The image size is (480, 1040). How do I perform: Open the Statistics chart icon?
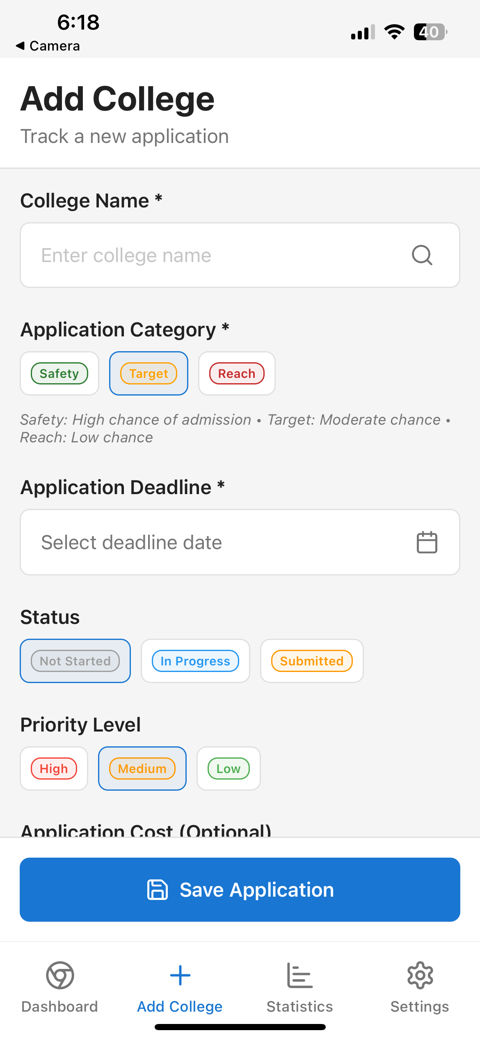tap(300, 976)
